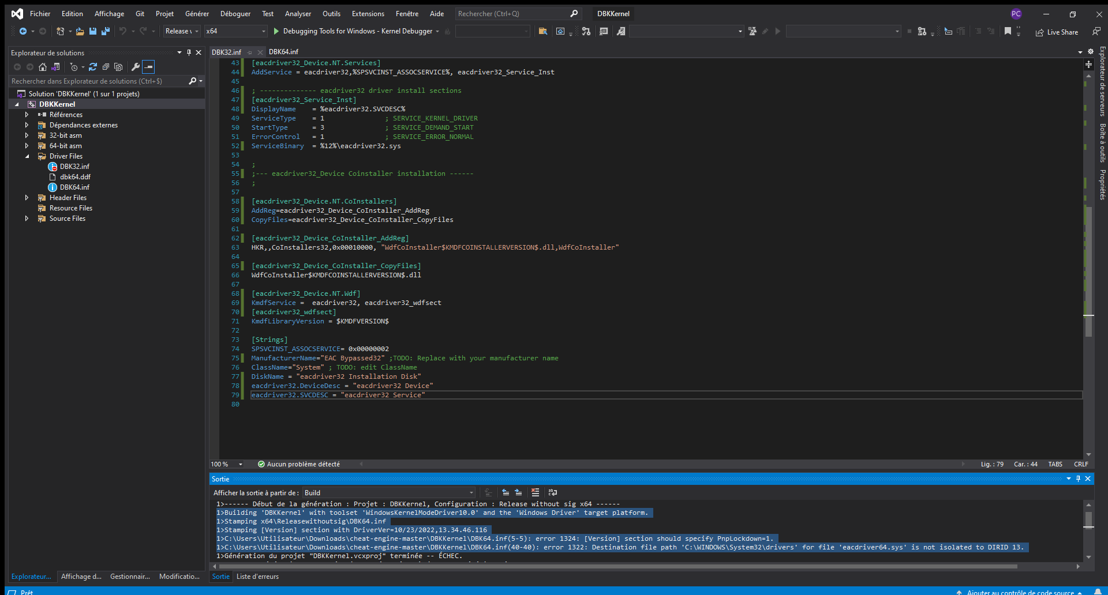Select the Resource Files folder

point(70,208)
